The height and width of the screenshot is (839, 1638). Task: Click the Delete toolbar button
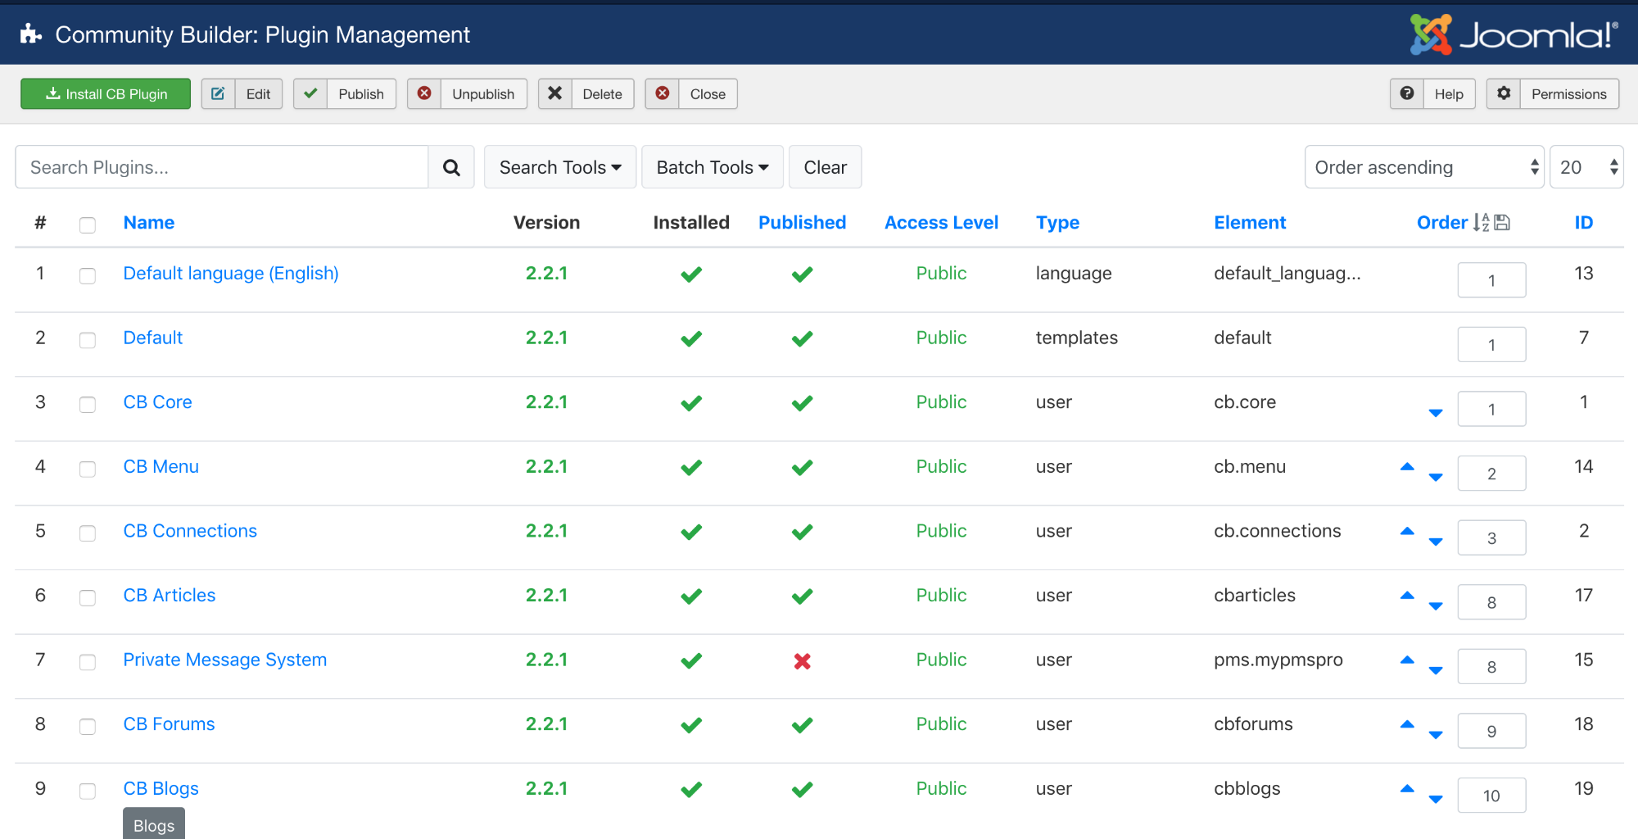(x=586, y=94)
